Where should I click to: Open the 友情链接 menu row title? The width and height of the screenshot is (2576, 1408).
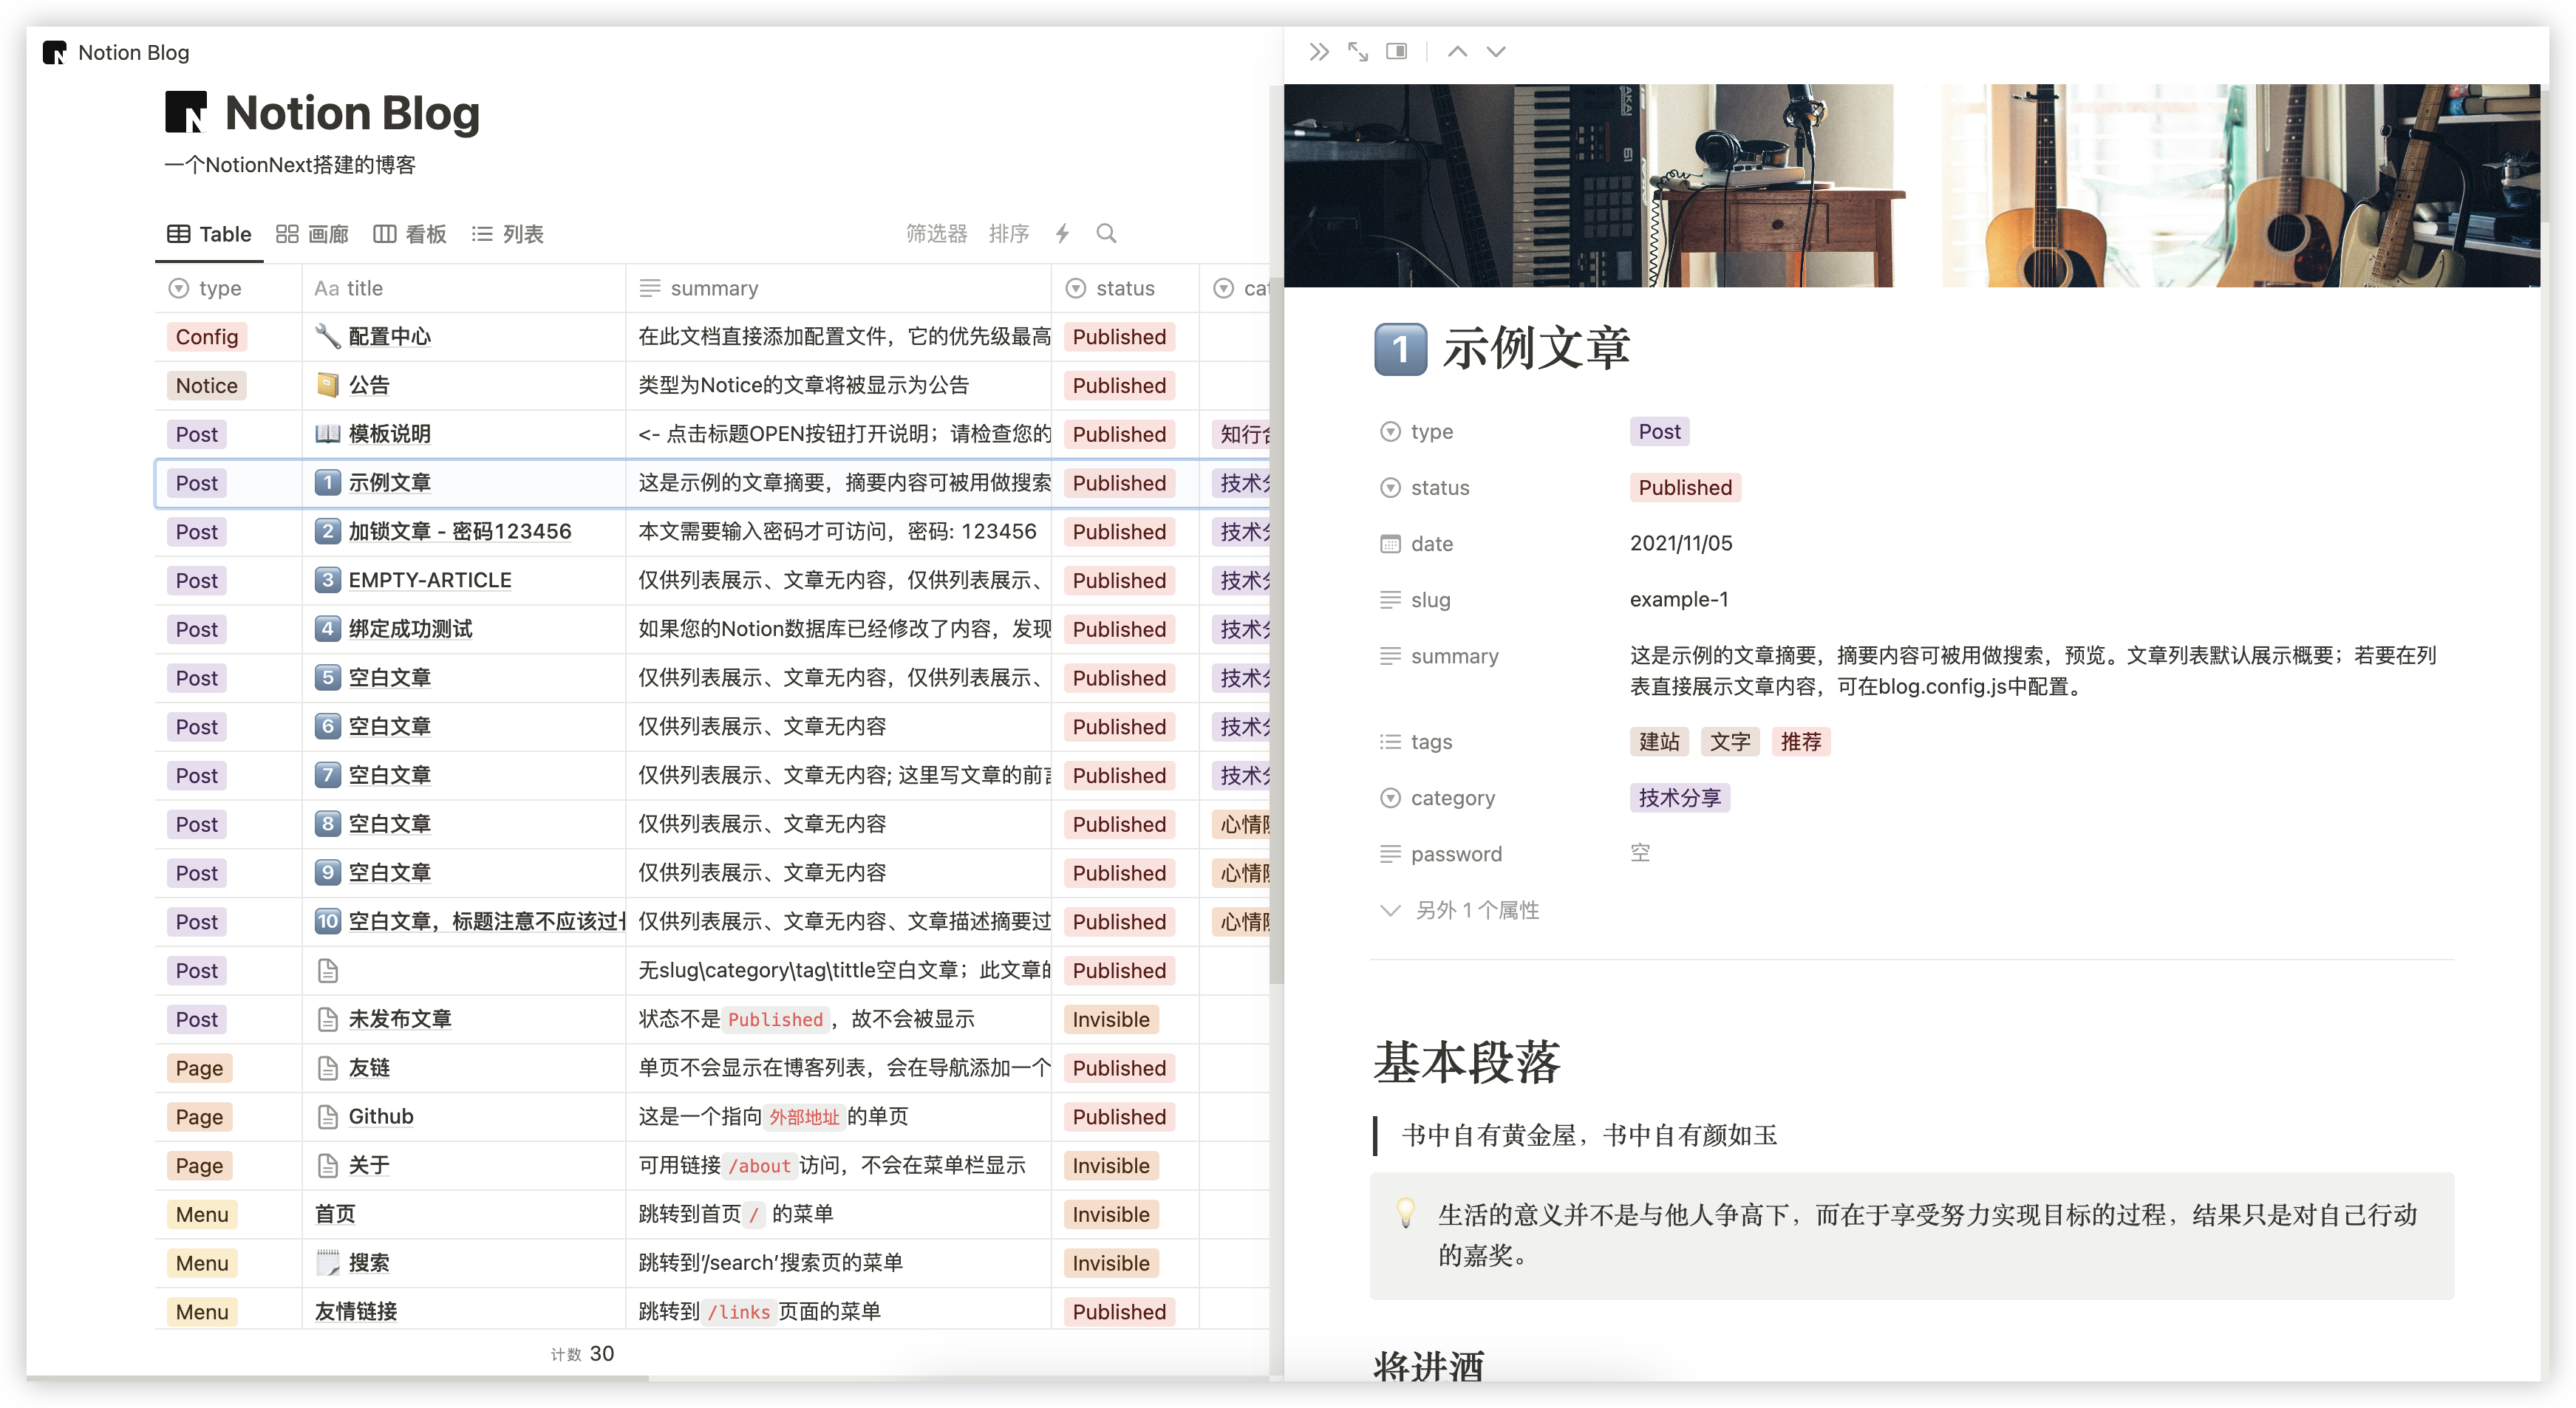coord(356,1312)
